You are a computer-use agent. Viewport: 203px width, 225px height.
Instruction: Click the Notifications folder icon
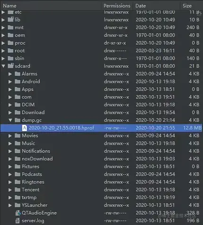point(18,151)
